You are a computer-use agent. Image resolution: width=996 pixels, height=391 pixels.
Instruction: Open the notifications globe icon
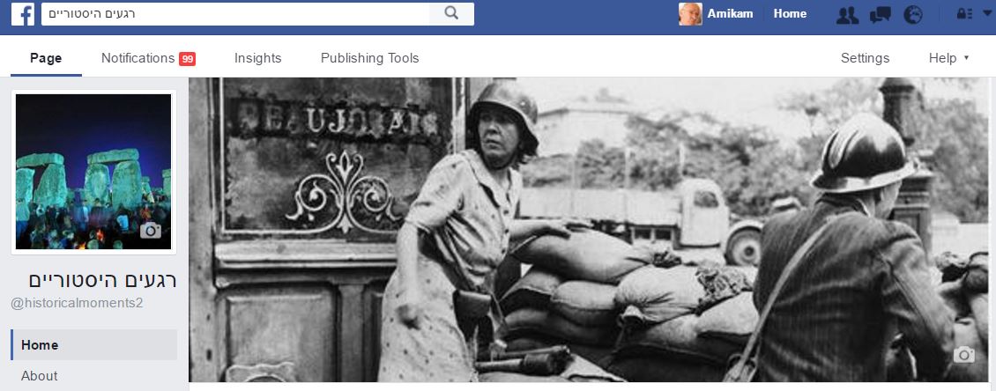click(913, 14)
